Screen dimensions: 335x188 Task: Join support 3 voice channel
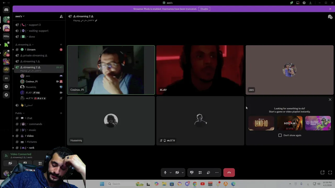point(39,25)
